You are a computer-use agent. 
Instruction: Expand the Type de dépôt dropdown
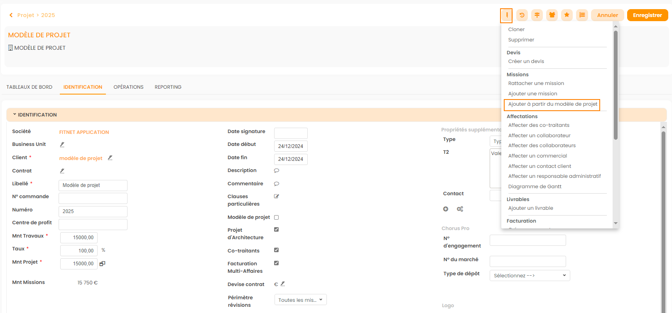(530, 276)
